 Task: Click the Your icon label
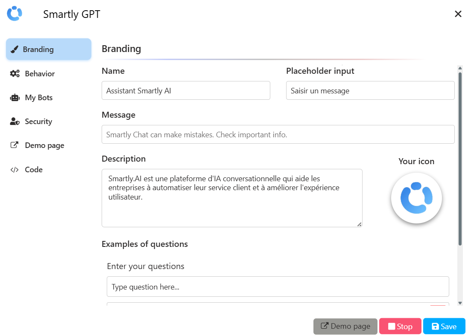pos(416,162)
